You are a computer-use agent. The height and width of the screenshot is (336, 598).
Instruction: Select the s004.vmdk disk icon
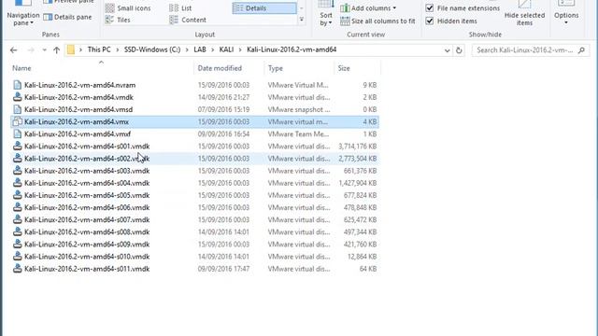[x=17, y=183]
